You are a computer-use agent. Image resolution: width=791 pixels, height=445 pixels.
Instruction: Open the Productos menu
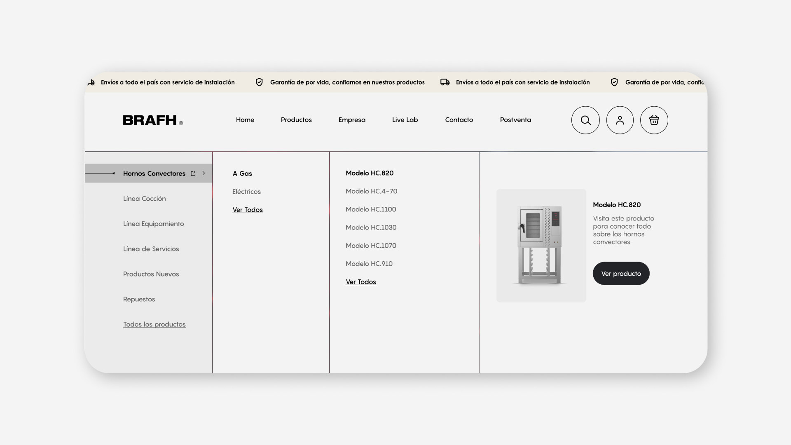pos(296,120)
